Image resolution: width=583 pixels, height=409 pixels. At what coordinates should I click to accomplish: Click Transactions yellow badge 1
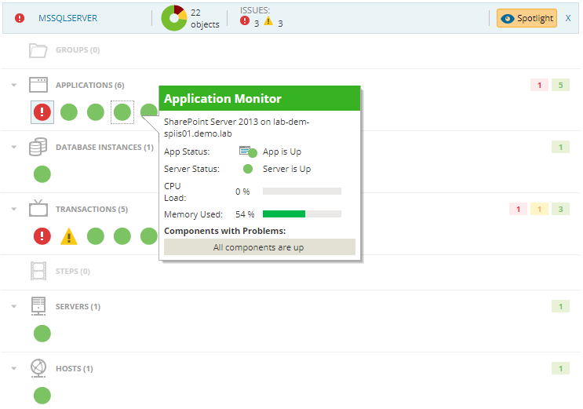tap(539, 209)
